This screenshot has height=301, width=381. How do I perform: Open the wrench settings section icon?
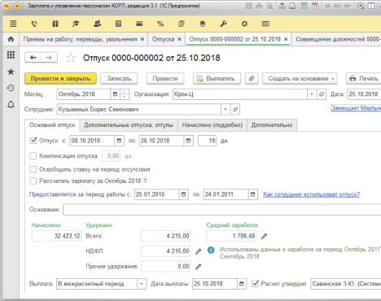(x=223, y=24)
